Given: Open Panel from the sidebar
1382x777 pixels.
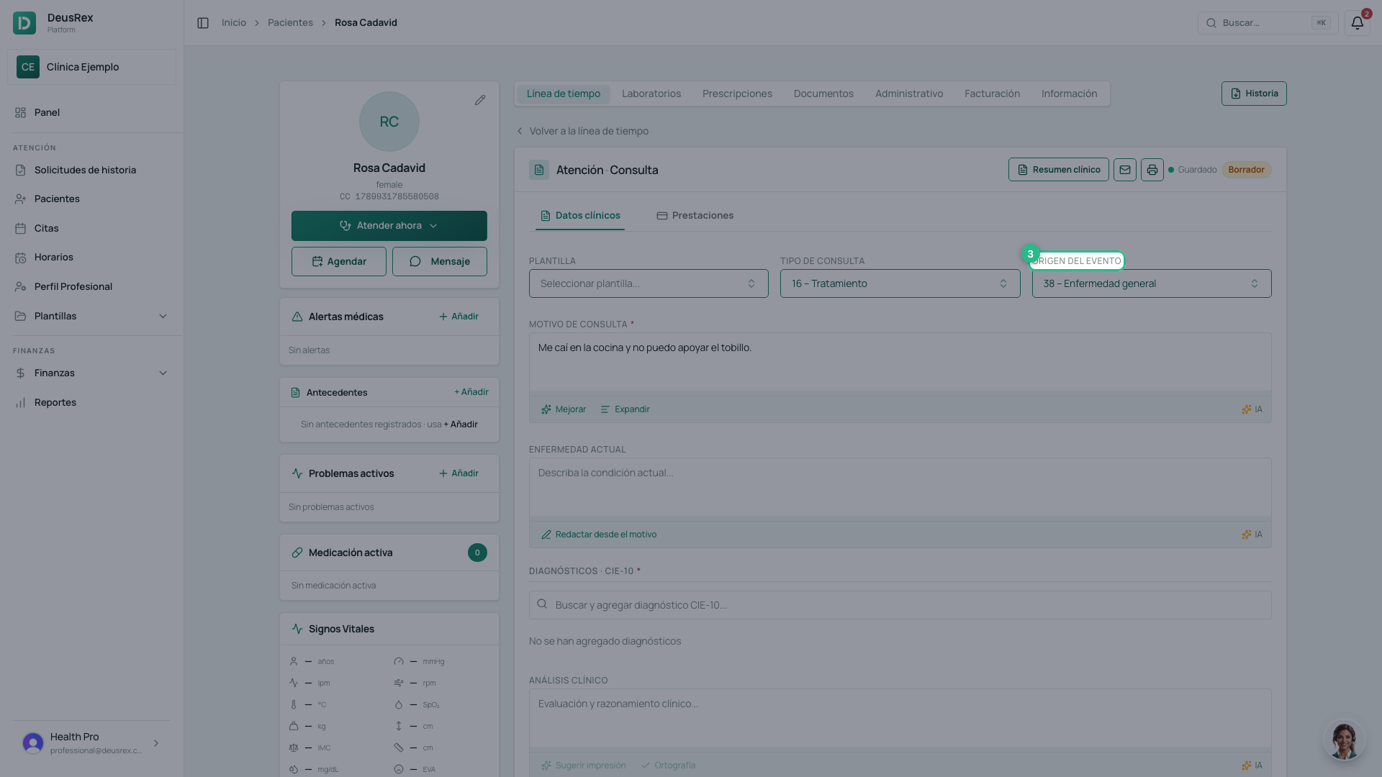Looking at the screenshot, I should (x=91, y=112).
